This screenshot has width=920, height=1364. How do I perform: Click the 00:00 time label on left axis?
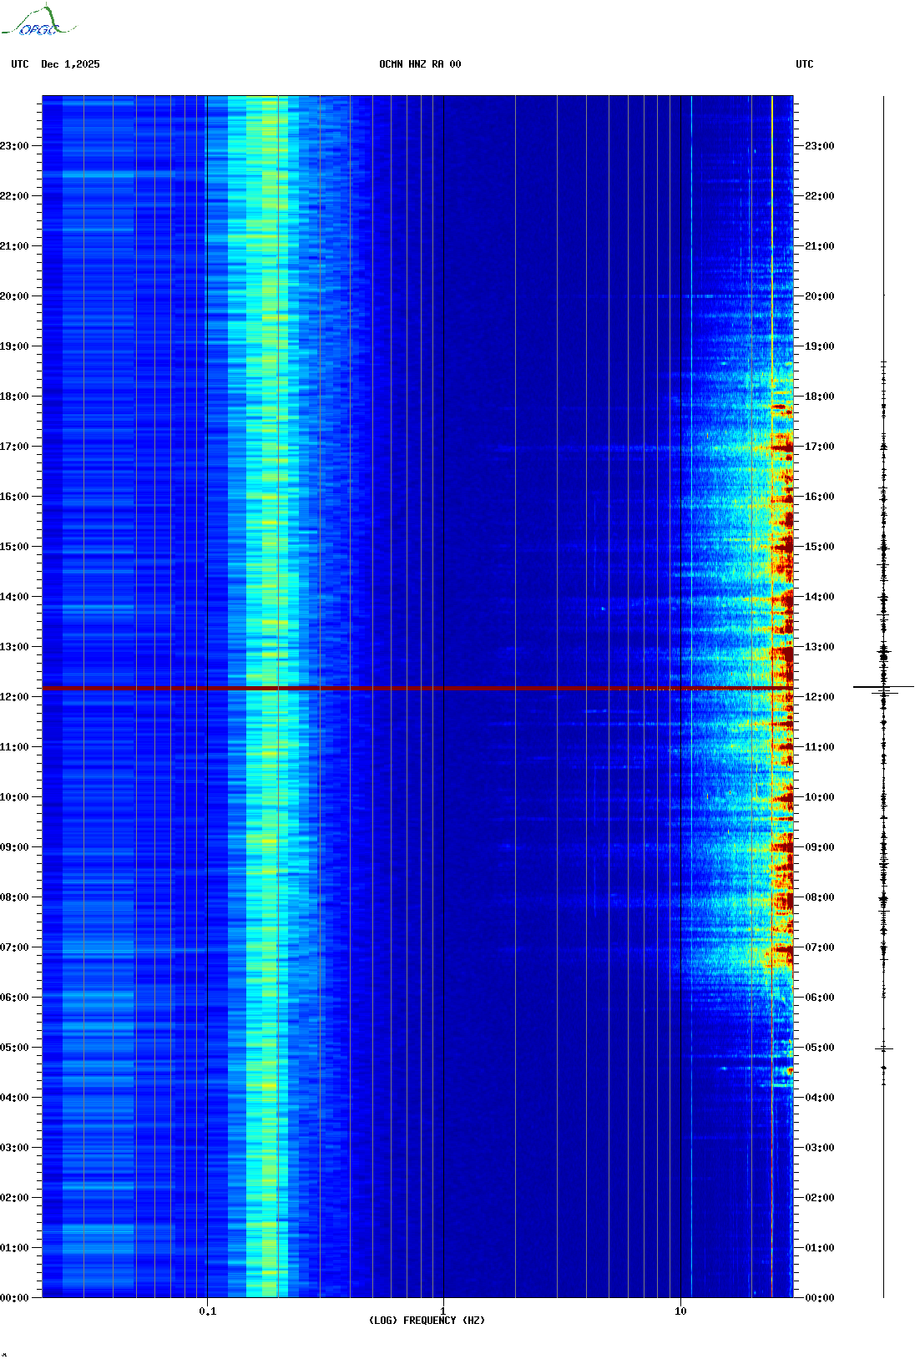coord(15,1298)
